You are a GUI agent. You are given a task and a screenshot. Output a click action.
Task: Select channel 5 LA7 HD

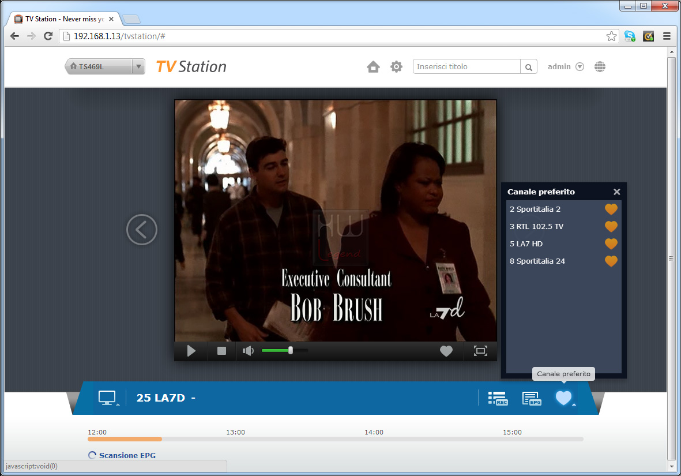click(x=526, y=244)
